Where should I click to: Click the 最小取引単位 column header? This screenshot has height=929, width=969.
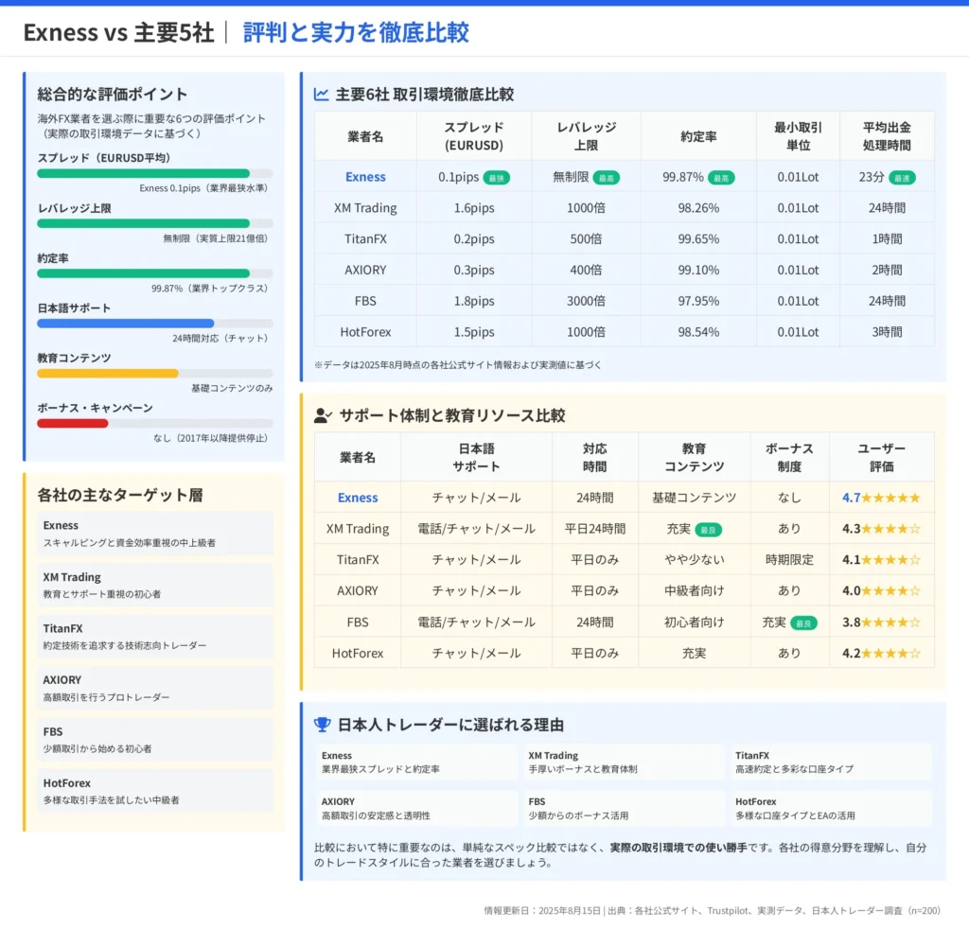798,136
